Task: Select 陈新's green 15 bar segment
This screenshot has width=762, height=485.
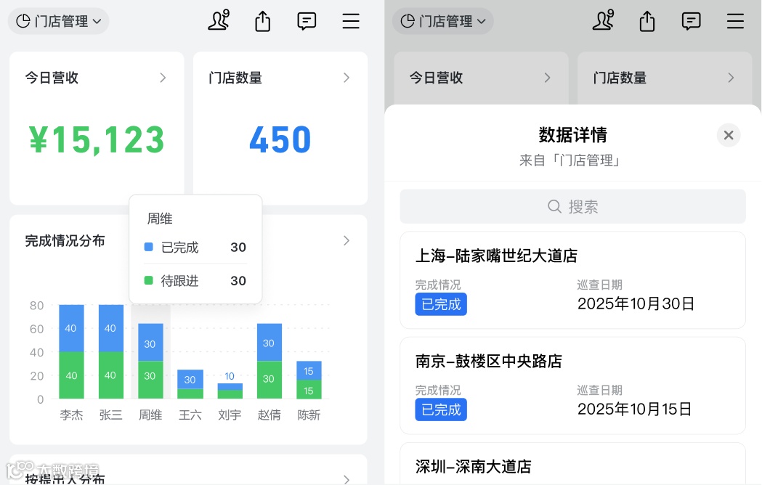Action: [309, 390]
